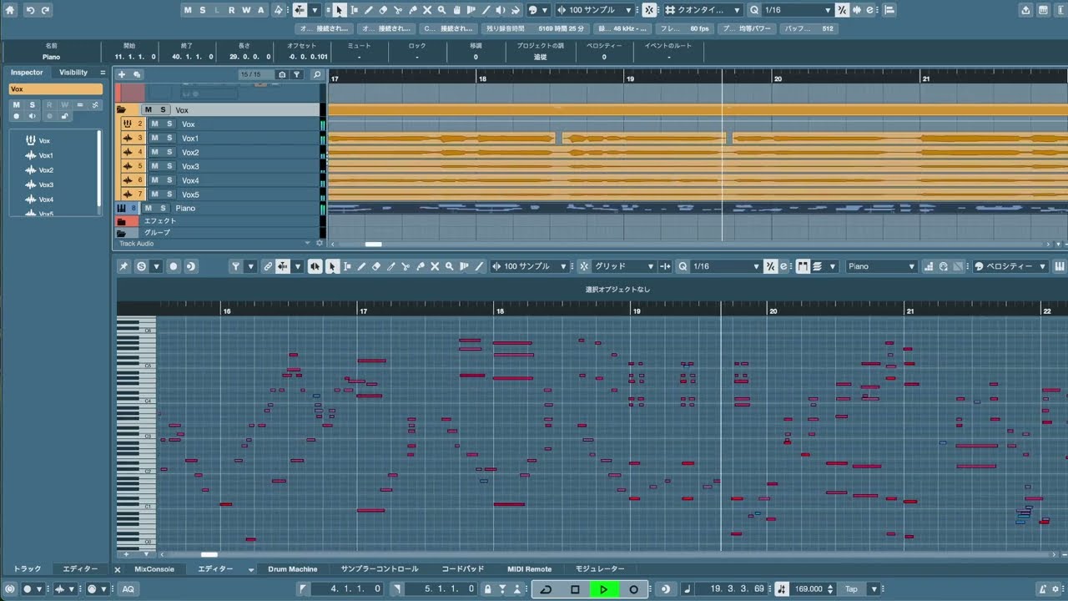Viewport: 1068px width, 601px height.
Task: Click the AQ auto-quantize button
Action: 128,589
